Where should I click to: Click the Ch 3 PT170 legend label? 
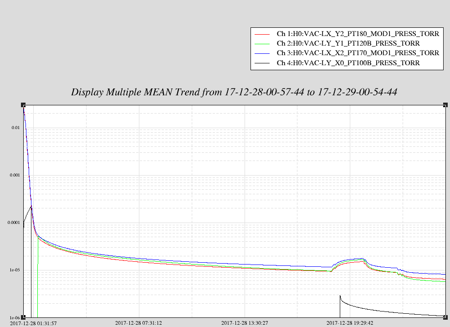(x=358, y=53)
